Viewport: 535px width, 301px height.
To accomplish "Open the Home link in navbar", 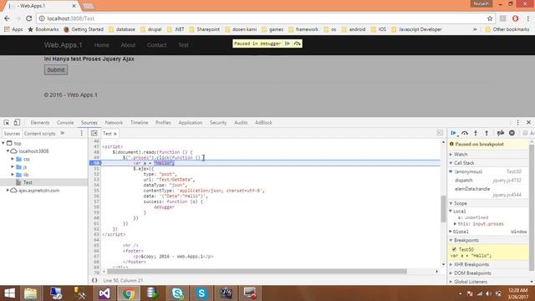I will (x=102, y=45).
